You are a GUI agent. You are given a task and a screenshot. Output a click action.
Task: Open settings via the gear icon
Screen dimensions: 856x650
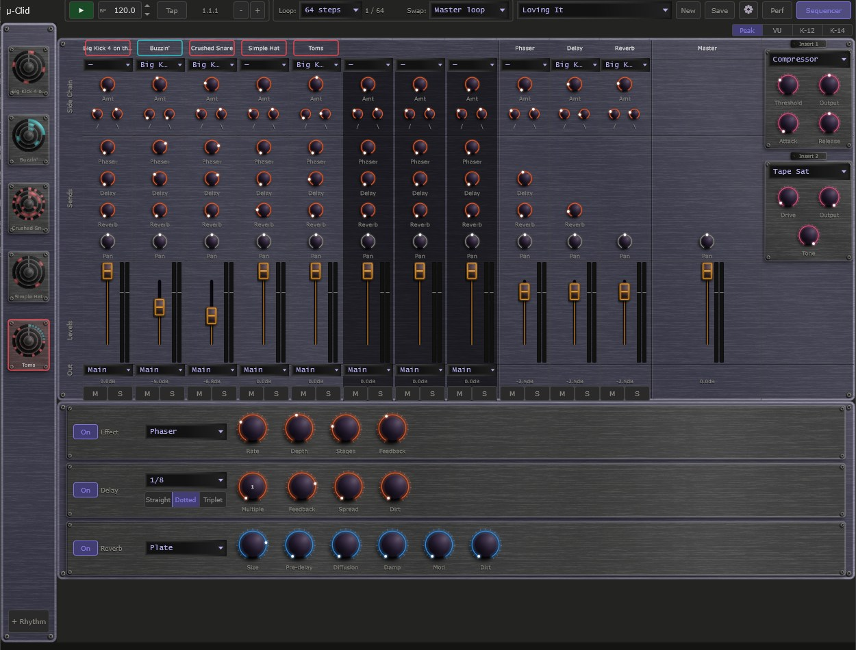pyautogui.click(x=748, y=10)
